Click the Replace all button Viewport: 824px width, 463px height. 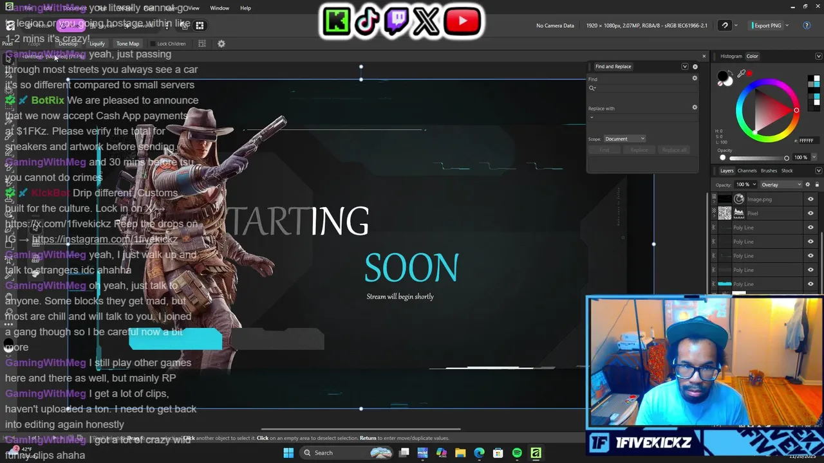[x=674, y=150]
